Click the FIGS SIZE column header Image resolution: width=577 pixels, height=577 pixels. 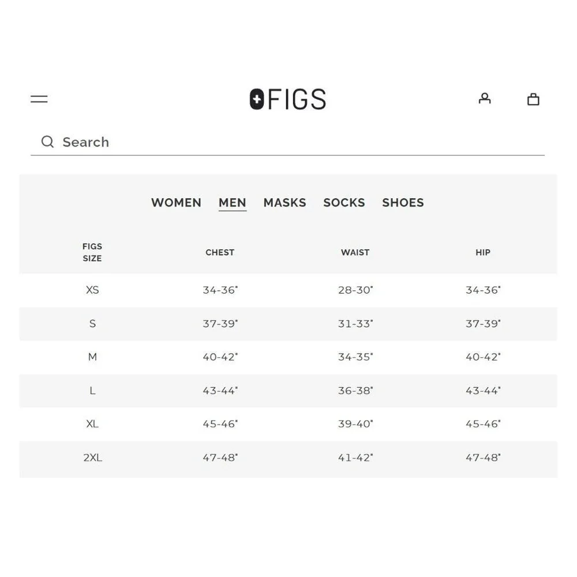(x=92, y=253)
